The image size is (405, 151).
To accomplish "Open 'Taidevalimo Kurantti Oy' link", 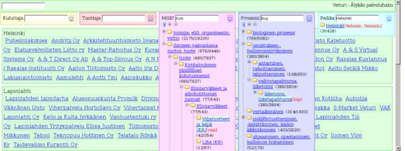I will [x=45, y=144].
